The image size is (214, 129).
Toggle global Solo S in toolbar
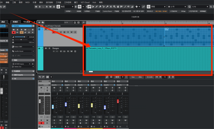(40, 7)
